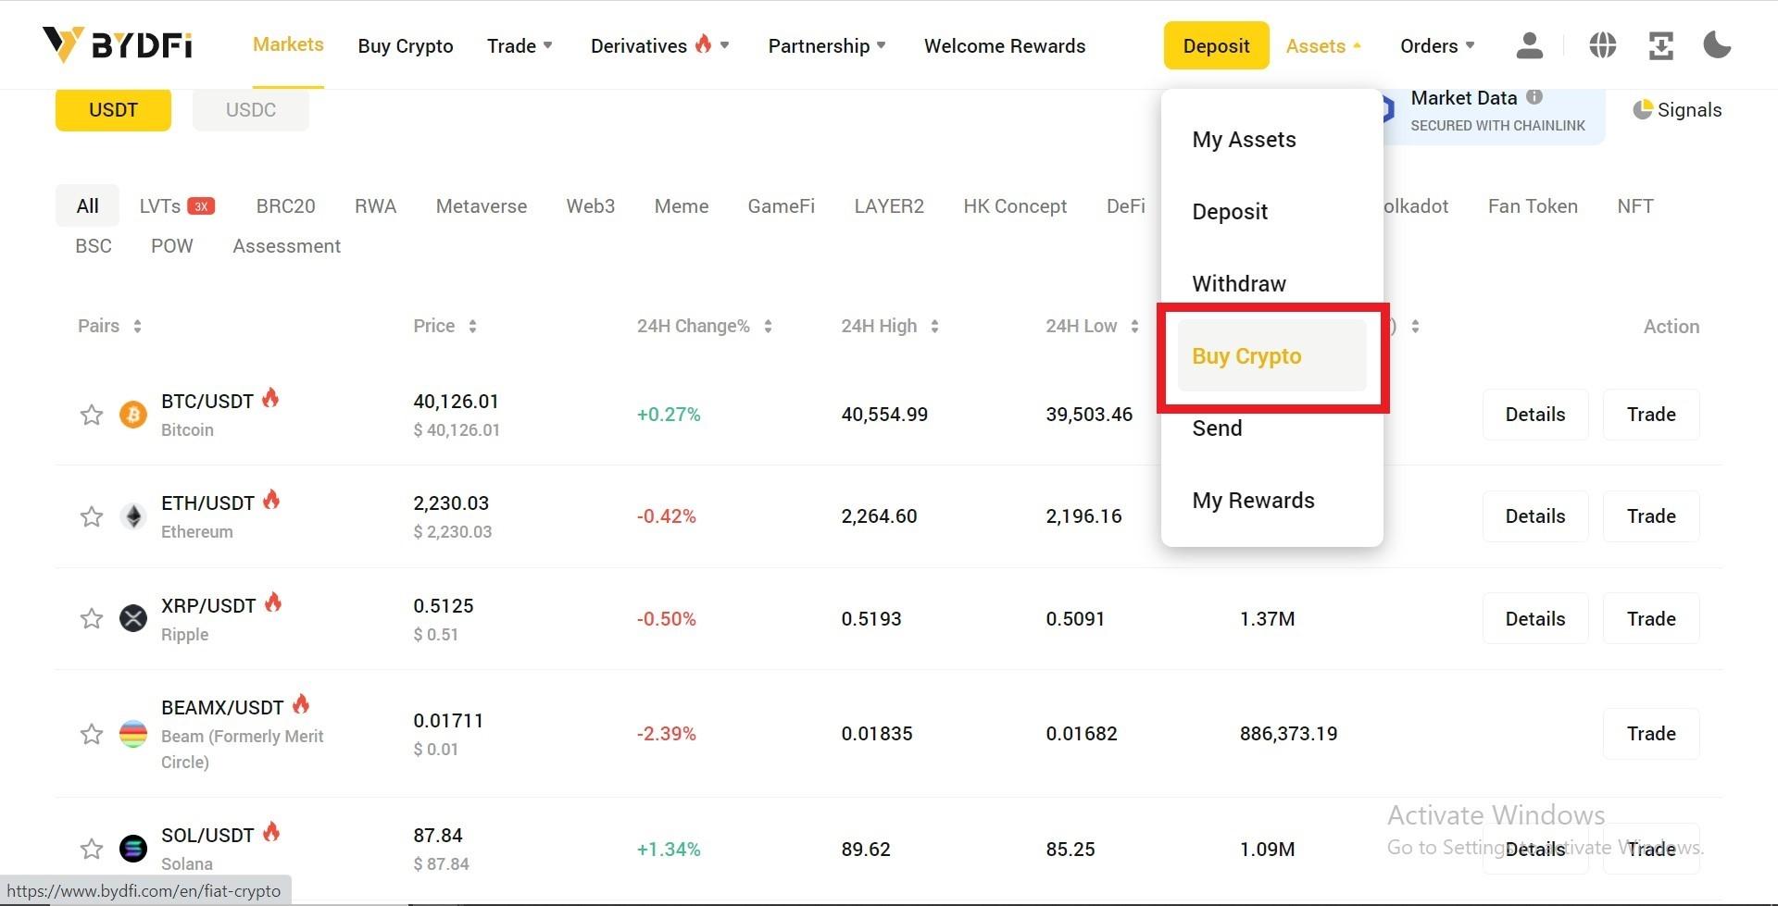Switch to the Meme category tab

[682, 206]
